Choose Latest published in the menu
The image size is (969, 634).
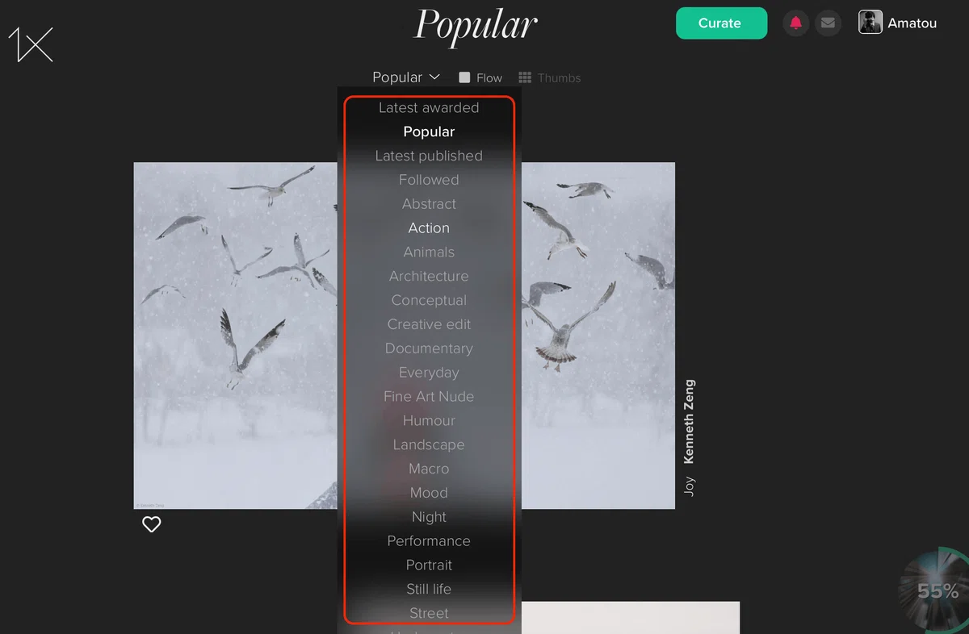coord(429,156)
